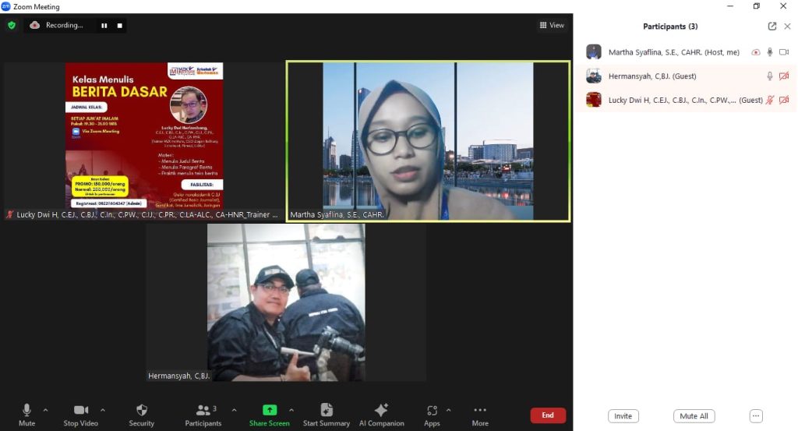Pause the recording
Screen dimensions: 798x431
pyautogui.click(x=104, y=26)
